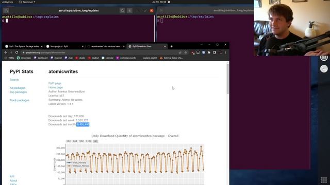Open the Home page link
330x185 pixels.
(56, 87)
